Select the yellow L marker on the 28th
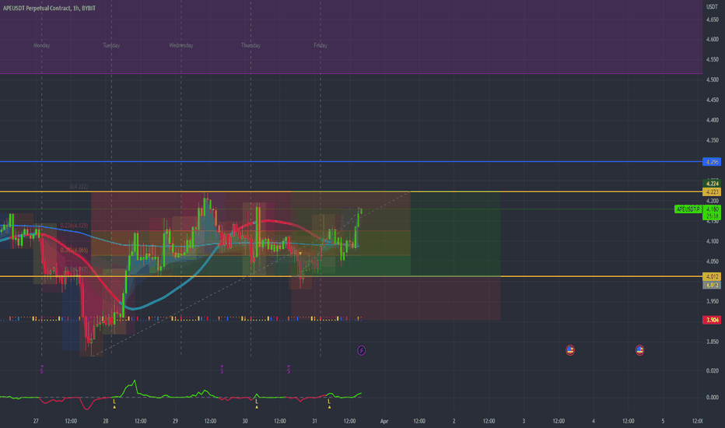Screen dimensions: 725x428 click(114, 403)
